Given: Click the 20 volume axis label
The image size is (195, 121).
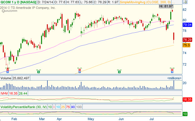Looking at the screenshot, I should coord(185,83).
